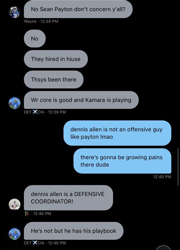The width and height of the screenshot is (180, 250).
Task: Open DET CHi avatar beside playbook message
Action: coord(14,234)
